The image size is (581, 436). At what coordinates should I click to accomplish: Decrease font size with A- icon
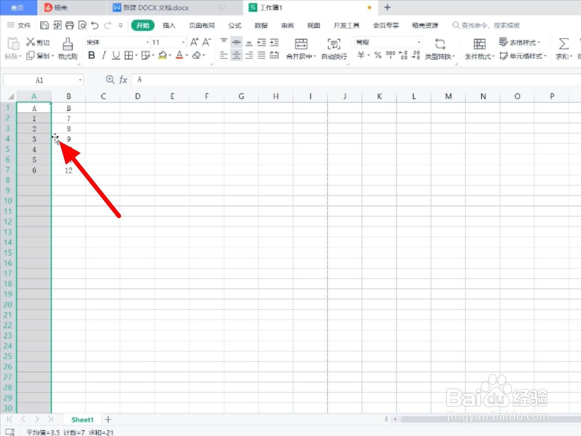207,42
